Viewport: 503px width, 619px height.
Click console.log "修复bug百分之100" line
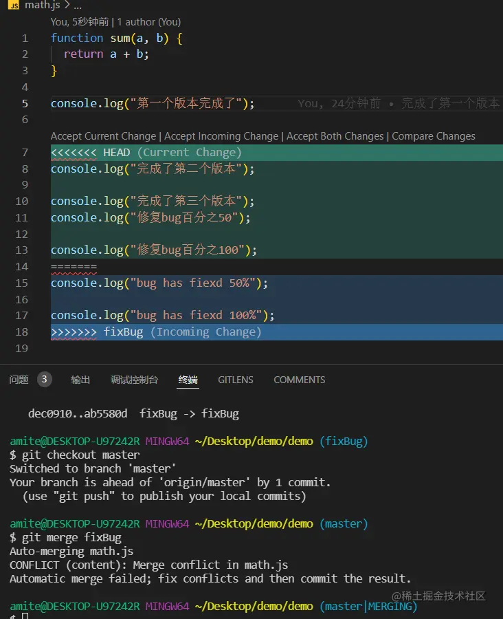154,250
